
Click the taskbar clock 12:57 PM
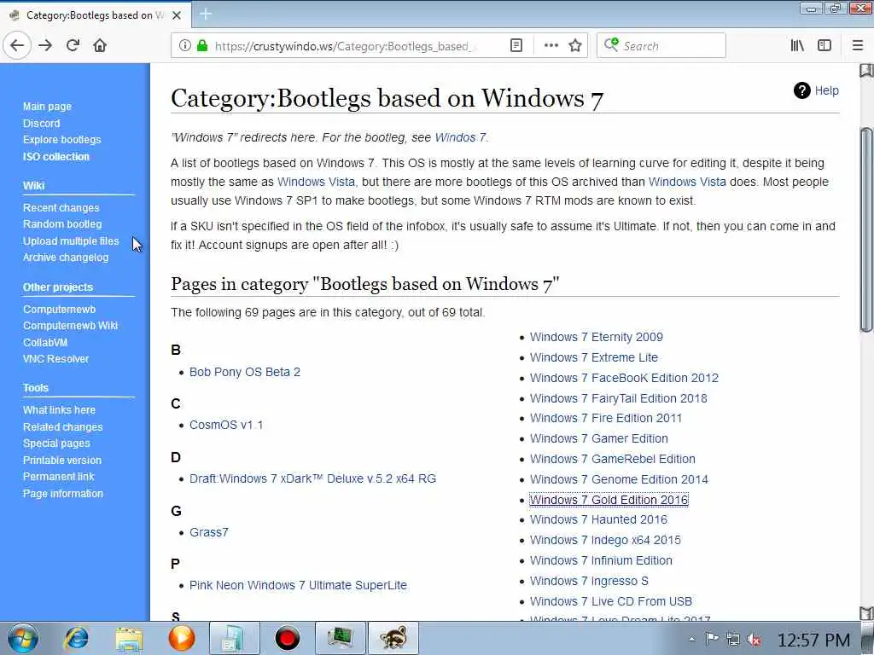pyautogui.click(x=813, y=641)
